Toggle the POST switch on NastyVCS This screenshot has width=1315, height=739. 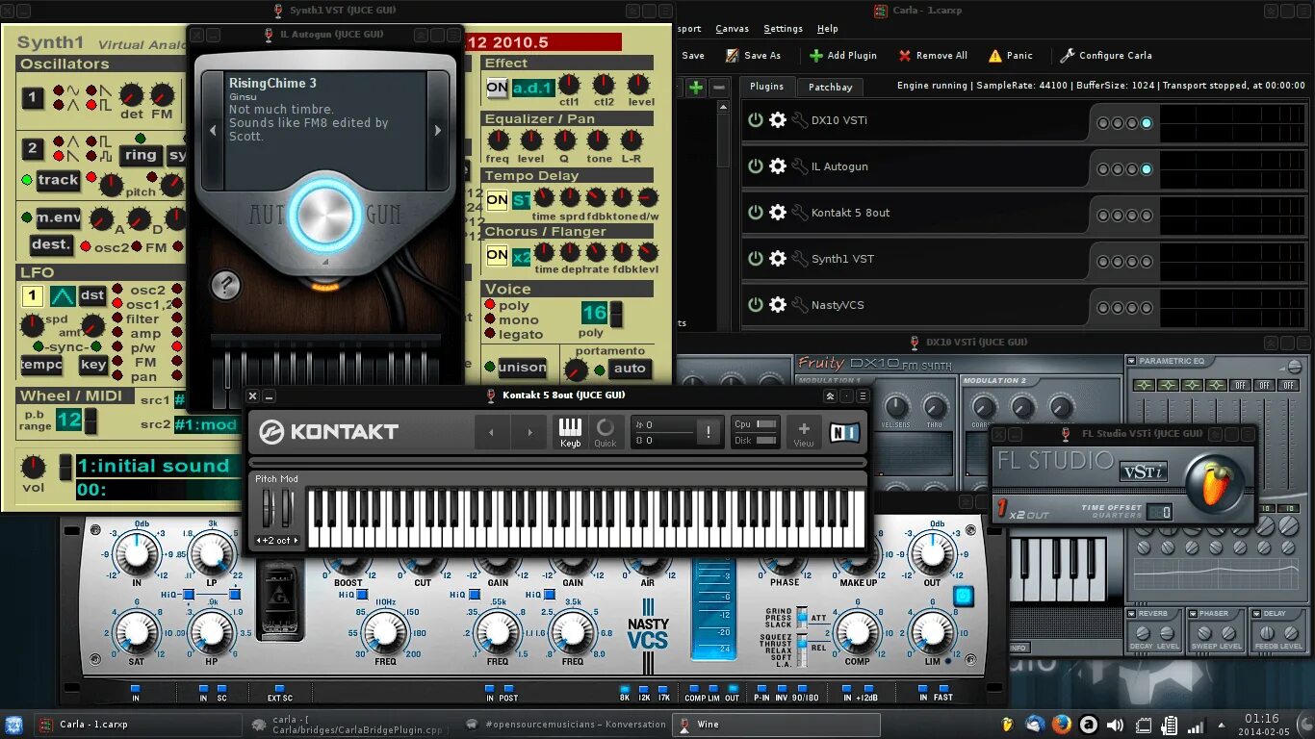pyautogui.click(x=509, y=690)
